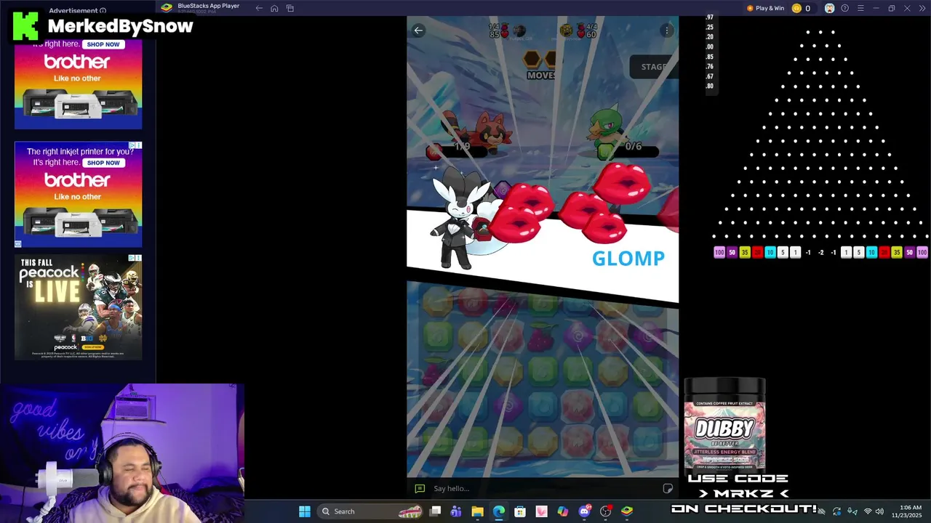Click the icon right of chat field

click(x=668, y=488)
